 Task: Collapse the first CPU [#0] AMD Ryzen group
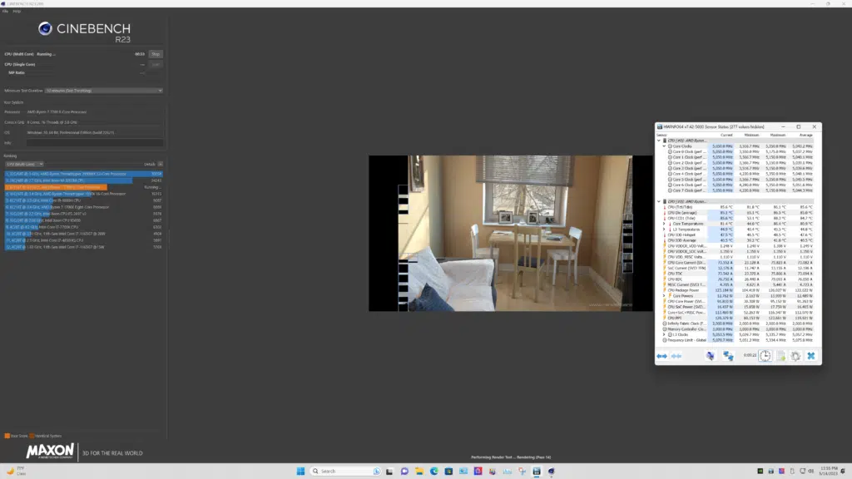[659, 141]
